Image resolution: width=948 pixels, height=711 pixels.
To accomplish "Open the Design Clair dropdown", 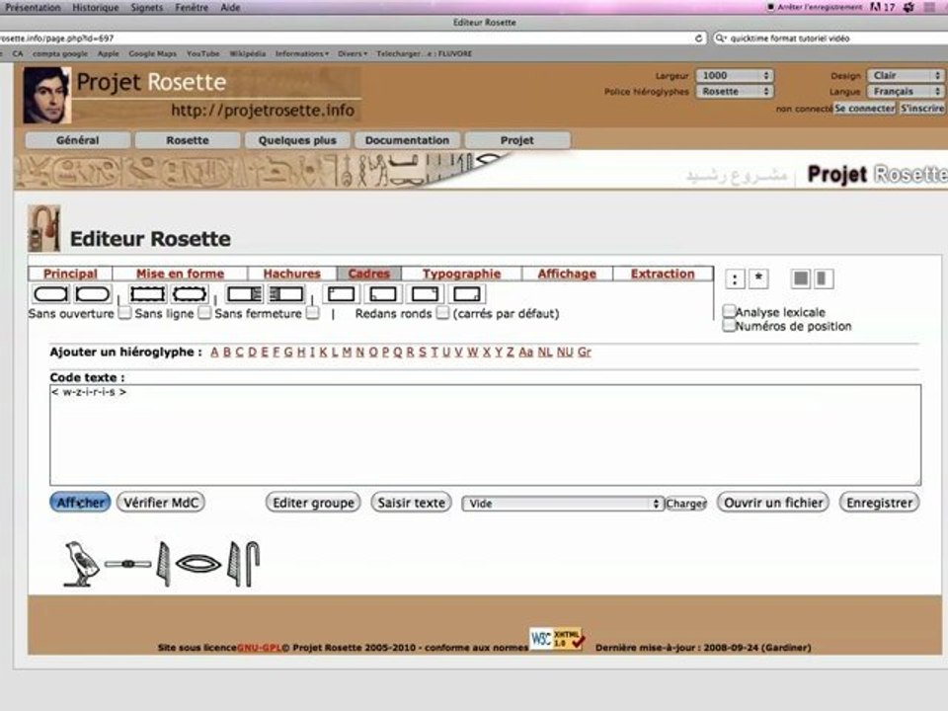I will click(x=906, y=76).
